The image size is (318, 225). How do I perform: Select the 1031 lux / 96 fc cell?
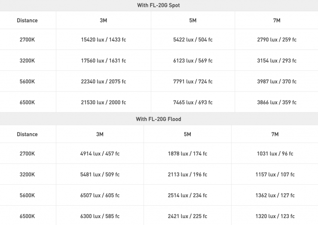[275, 153]
